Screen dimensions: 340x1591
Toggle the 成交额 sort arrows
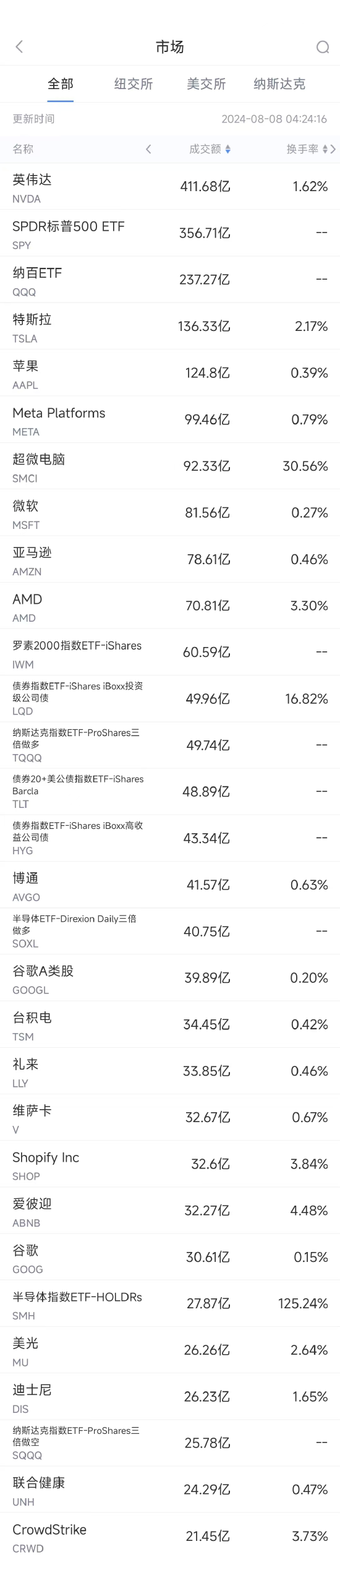228,149
